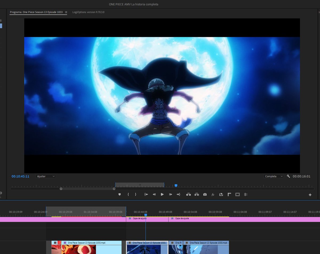
Task: Click the blue playhead in monitor scrubber
Action: coord(176,186)
